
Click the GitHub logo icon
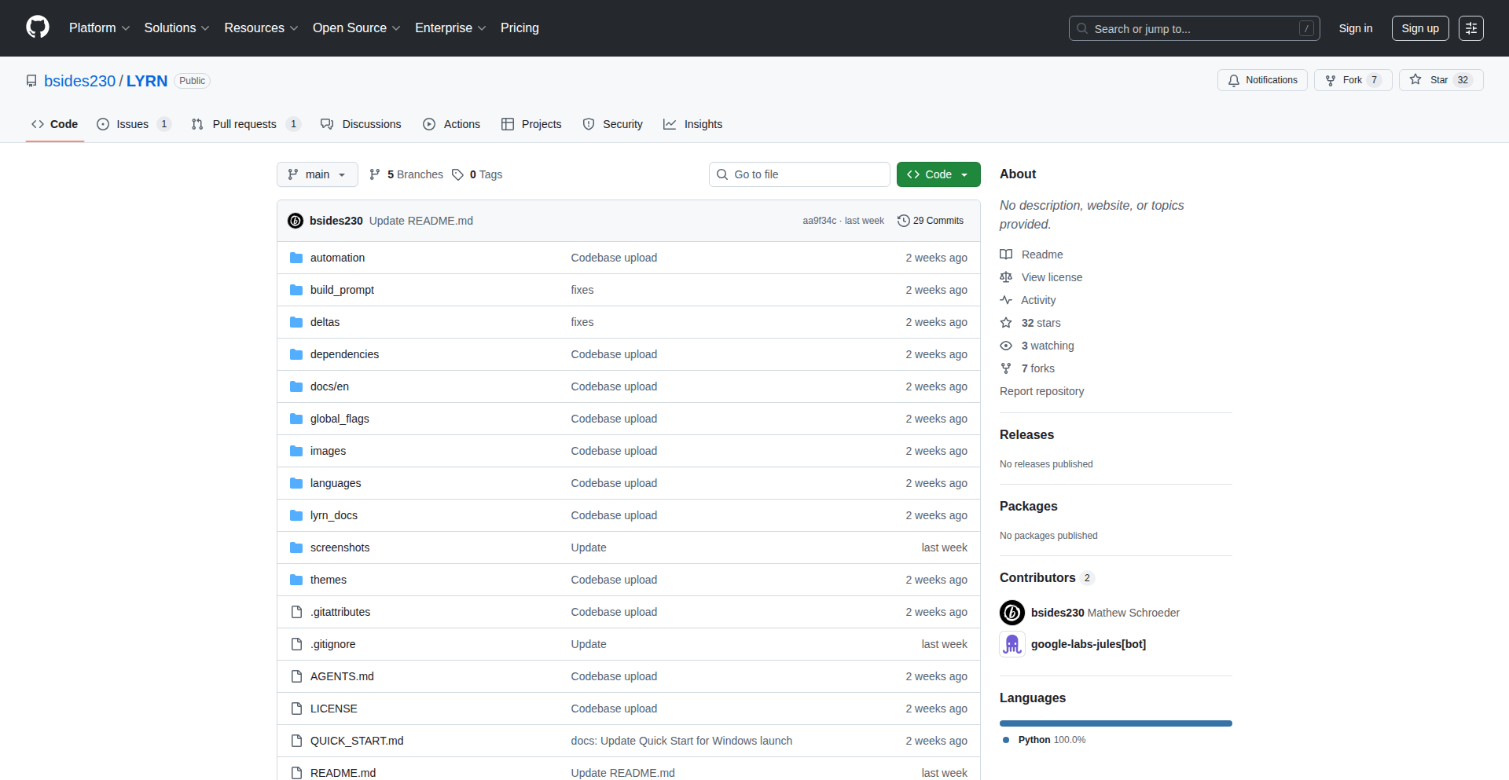pos(38,27)
